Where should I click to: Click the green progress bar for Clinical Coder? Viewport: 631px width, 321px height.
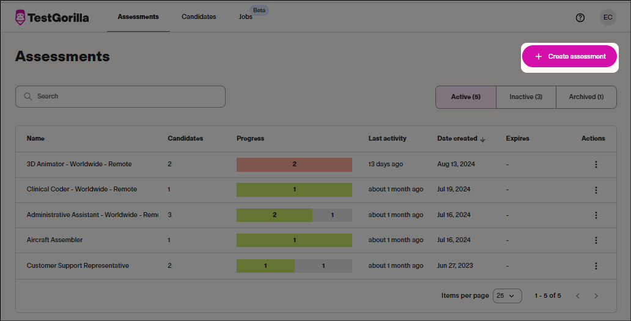pyautogui.click(x=294, y=190)
